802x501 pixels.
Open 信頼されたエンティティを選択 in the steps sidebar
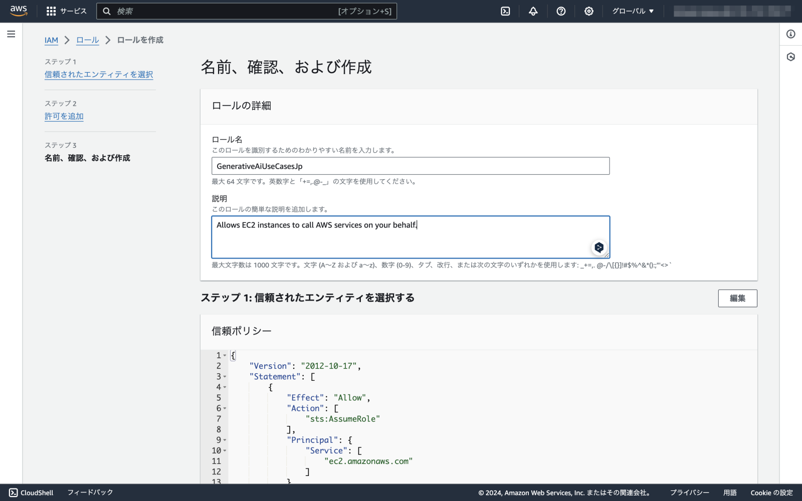[x=99, y=74]
